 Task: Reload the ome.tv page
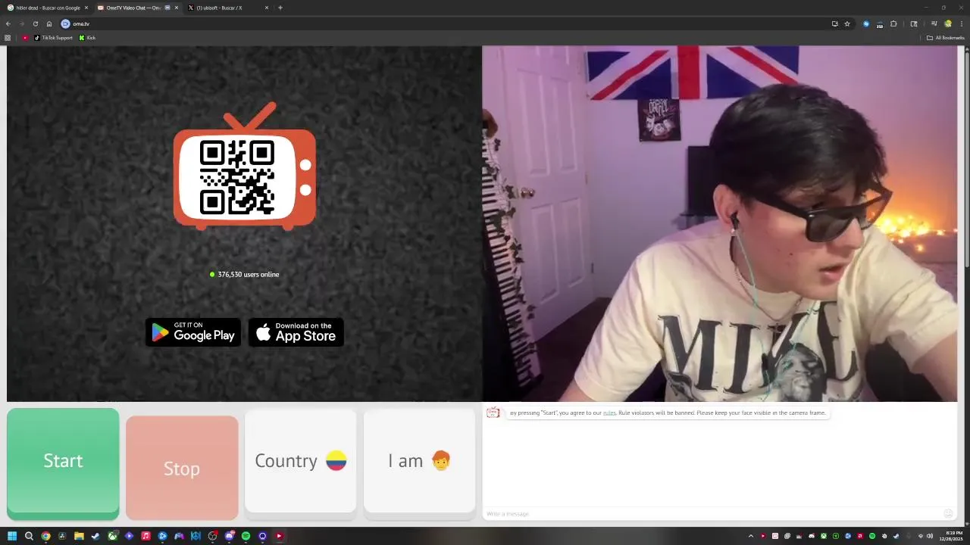click(x=35, y=23)
